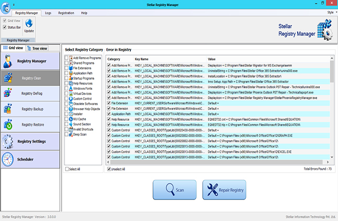The width and height of the screenshot is (338, 221).
Task: Click the Repair Registry button
Action: click(224, 190)
